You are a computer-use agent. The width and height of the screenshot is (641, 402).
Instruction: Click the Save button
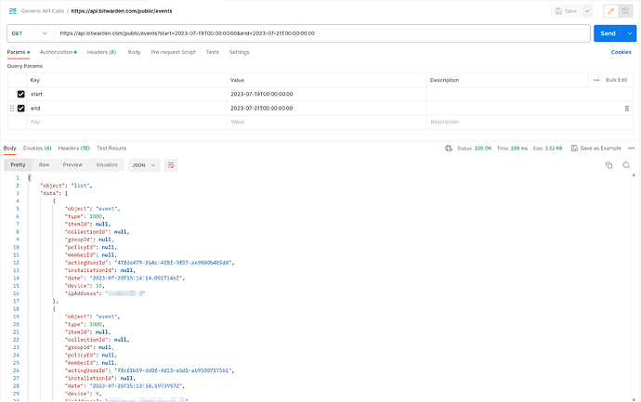[566, 11]
